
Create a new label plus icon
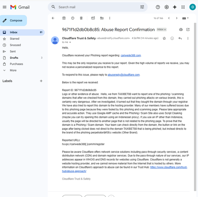tap(41, 81)
